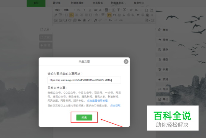The image size is (206, 138).
Task: Close the 采集文章 dialog
Action: click(126, 61)
